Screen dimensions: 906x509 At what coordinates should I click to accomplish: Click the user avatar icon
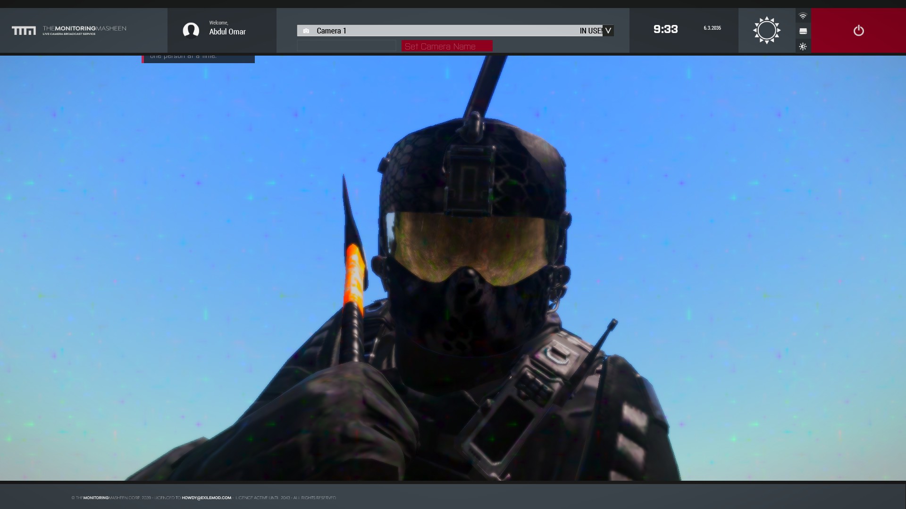(191, 31)
